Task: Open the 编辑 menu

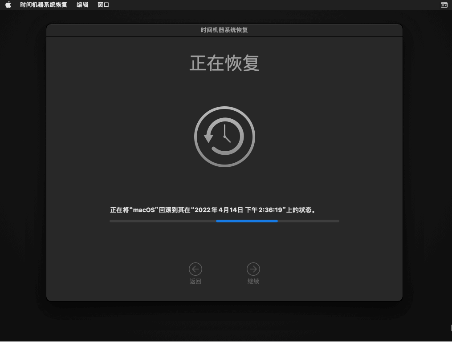Action: [82, 5]
